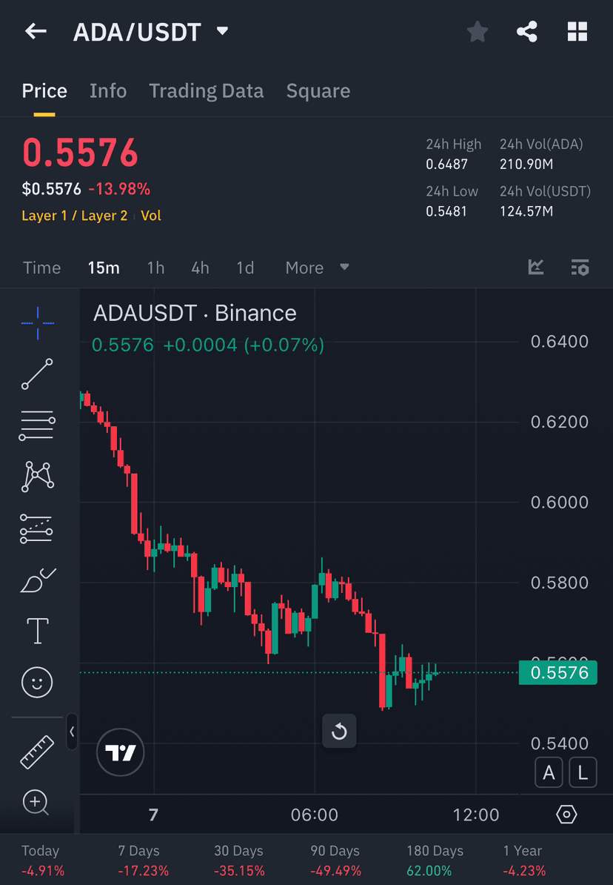The image size is (613, 885).
Task: Tap the TradingView logo button
Action: (x=120, y=752)
